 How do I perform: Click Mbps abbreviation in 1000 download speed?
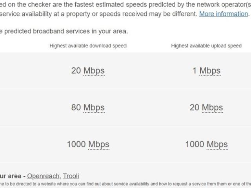pyautogui.click(x=98, y=144)
